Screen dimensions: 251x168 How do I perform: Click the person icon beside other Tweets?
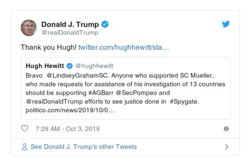[x=24, y=147]
